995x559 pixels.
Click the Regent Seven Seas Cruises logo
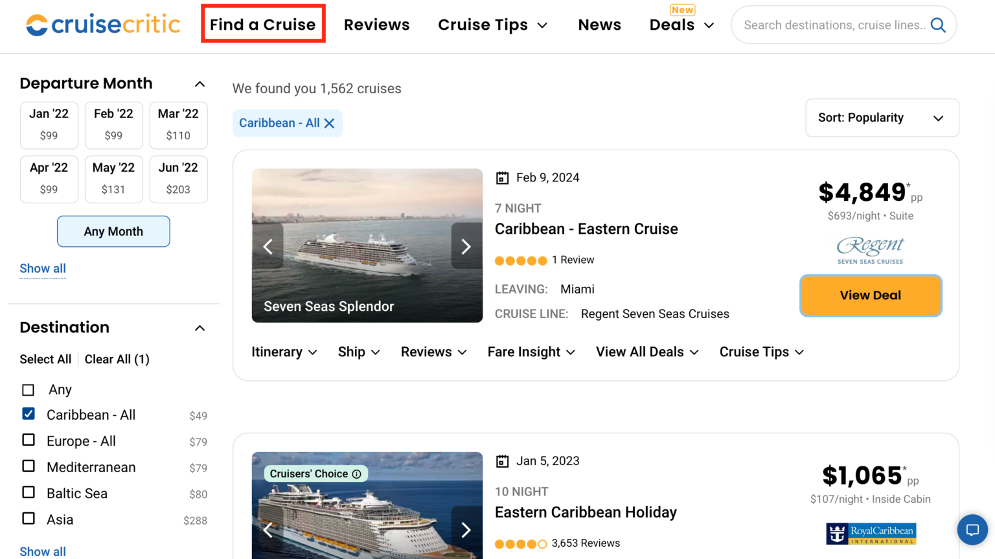pyautogui.click(x=870, y=251)
